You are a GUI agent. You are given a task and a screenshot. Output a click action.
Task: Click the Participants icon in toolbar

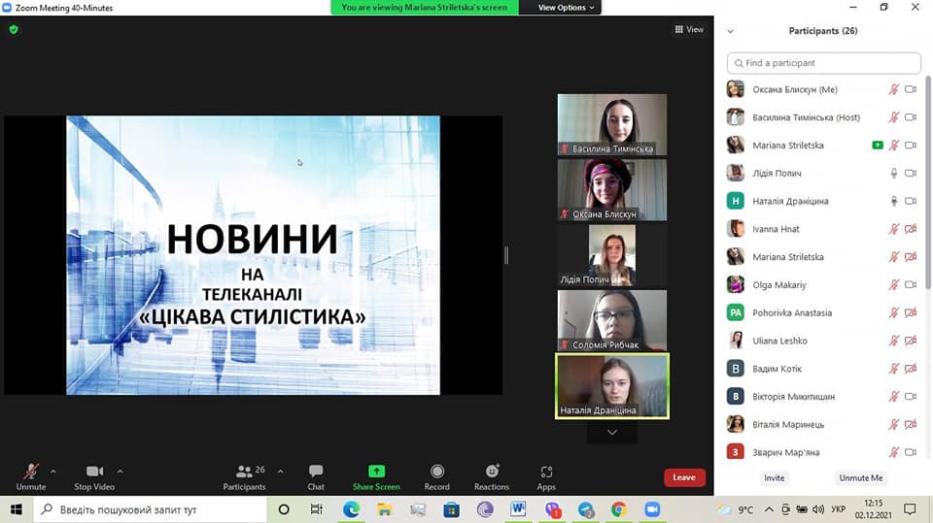tap(244, 474)
